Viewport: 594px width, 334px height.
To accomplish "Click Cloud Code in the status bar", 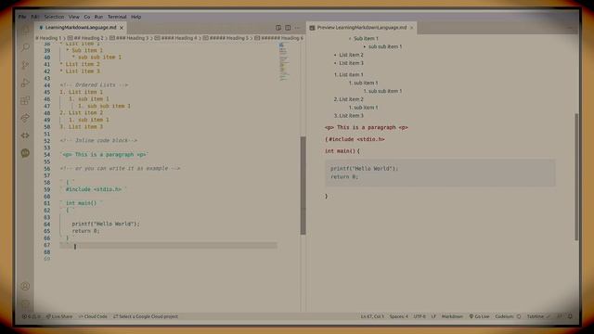I will click(93, 316).
